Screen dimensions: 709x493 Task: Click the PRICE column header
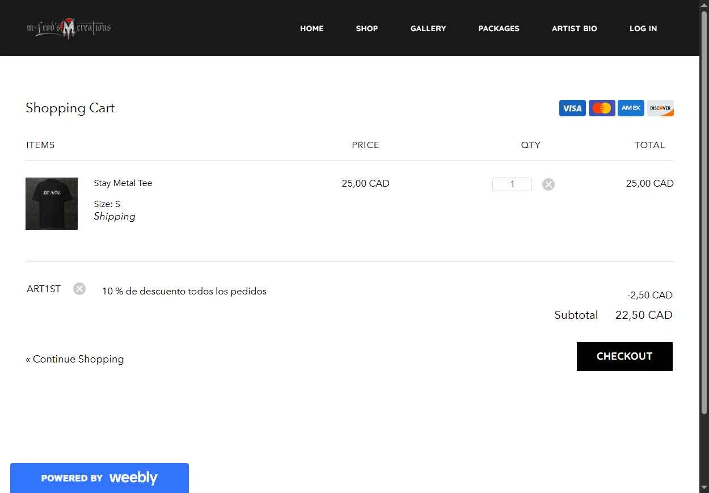click(x=366, y=145)
